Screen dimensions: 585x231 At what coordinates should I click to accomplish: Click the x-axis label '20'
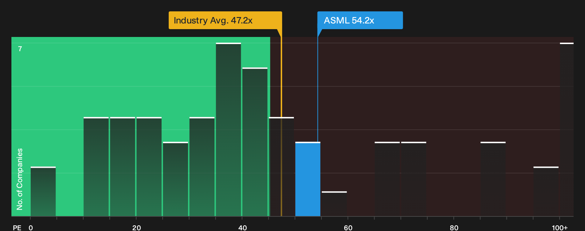[137, 228]
